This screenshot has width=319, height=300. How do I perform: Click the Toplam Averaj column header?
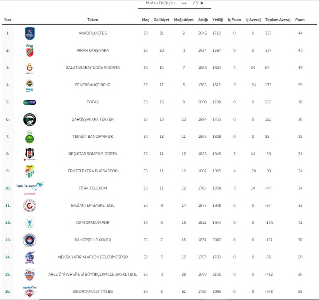pos(278,20)
